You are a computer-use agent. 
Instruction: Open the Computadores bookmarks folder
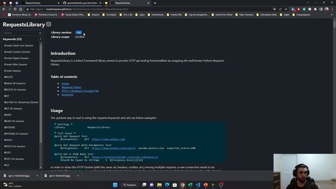[301, 15]
